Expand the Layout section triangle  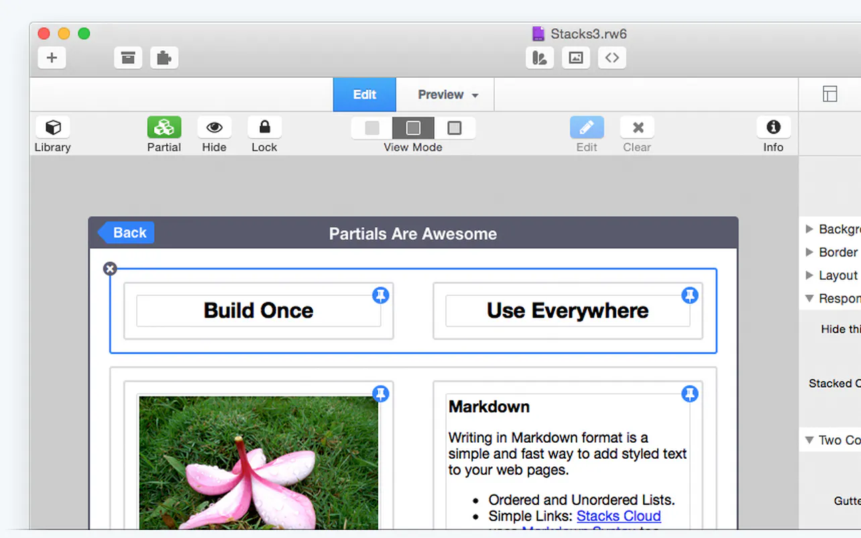pyautogui.click(x=809, y=275)
